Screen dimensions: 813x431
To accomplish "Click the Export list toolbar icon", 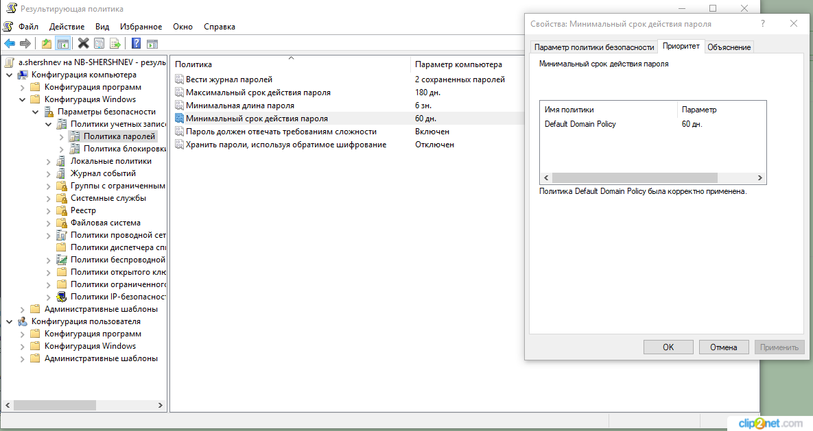I will click(115, 44).
